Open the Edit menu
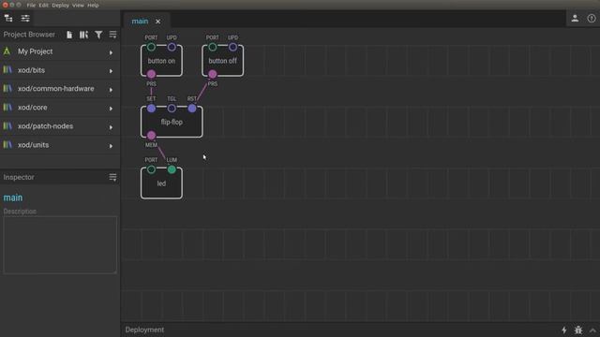 point(44,5)
